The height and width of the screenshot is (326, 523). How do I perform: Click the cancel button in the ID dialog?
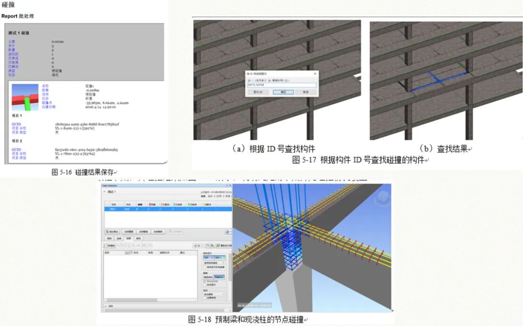(306, 92)
